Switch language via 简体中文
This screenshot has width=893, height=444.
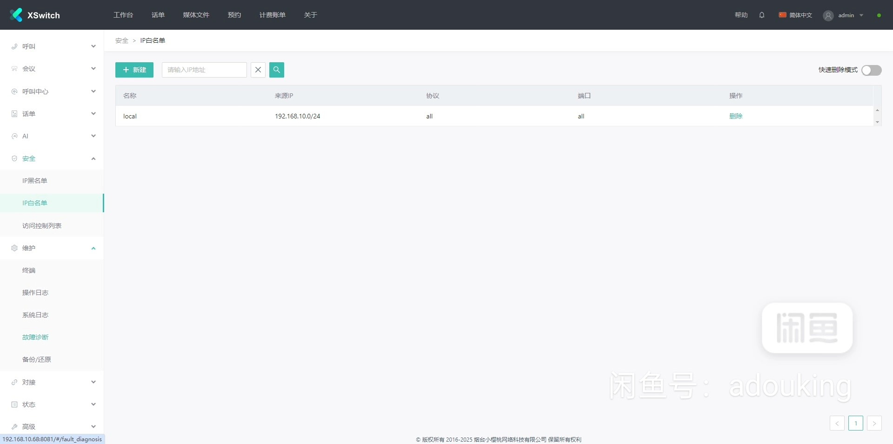(801, 15)
